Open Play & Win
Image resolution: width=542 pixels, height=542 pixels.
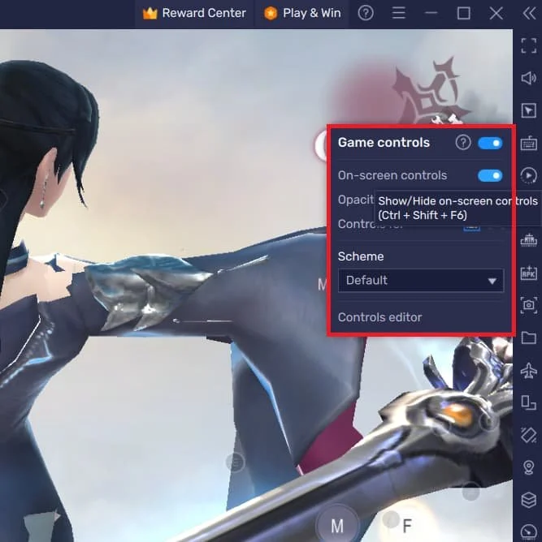coord(302,14)
